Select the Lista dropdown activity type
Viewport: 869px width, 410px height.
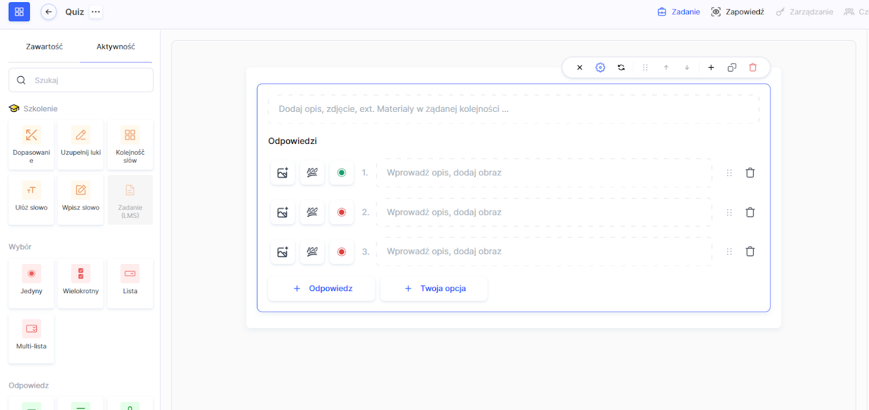pos(130,283)
